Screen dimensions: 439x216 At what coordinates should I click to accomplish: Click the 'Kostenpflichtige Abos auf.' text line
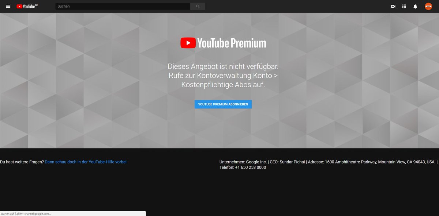tap(223, 85)
